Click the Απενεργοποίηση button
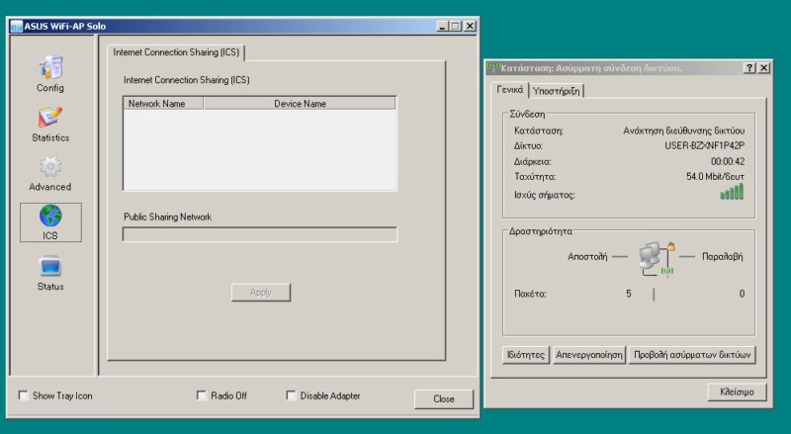 (589, 355)
